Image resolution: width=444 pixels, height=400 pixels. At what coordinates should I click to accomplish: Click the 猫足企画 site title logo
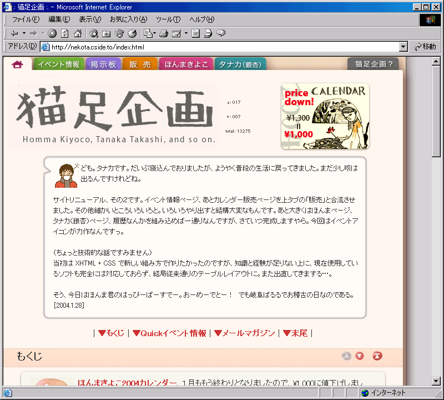(x=115, y=116)
